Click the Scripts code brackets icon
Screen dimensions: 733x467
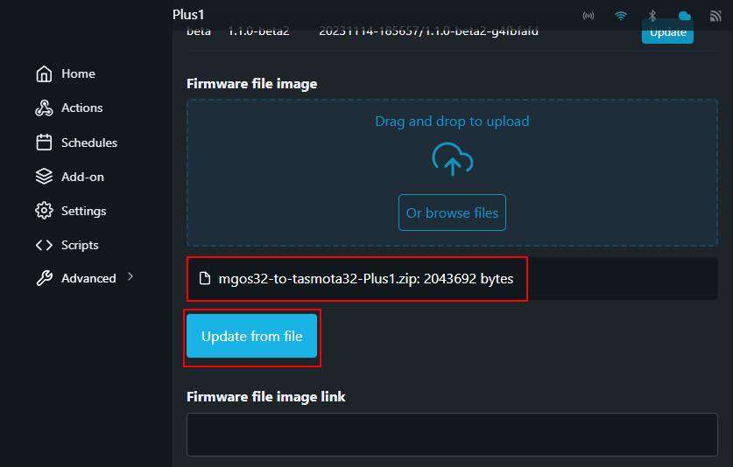click(44, 245)
